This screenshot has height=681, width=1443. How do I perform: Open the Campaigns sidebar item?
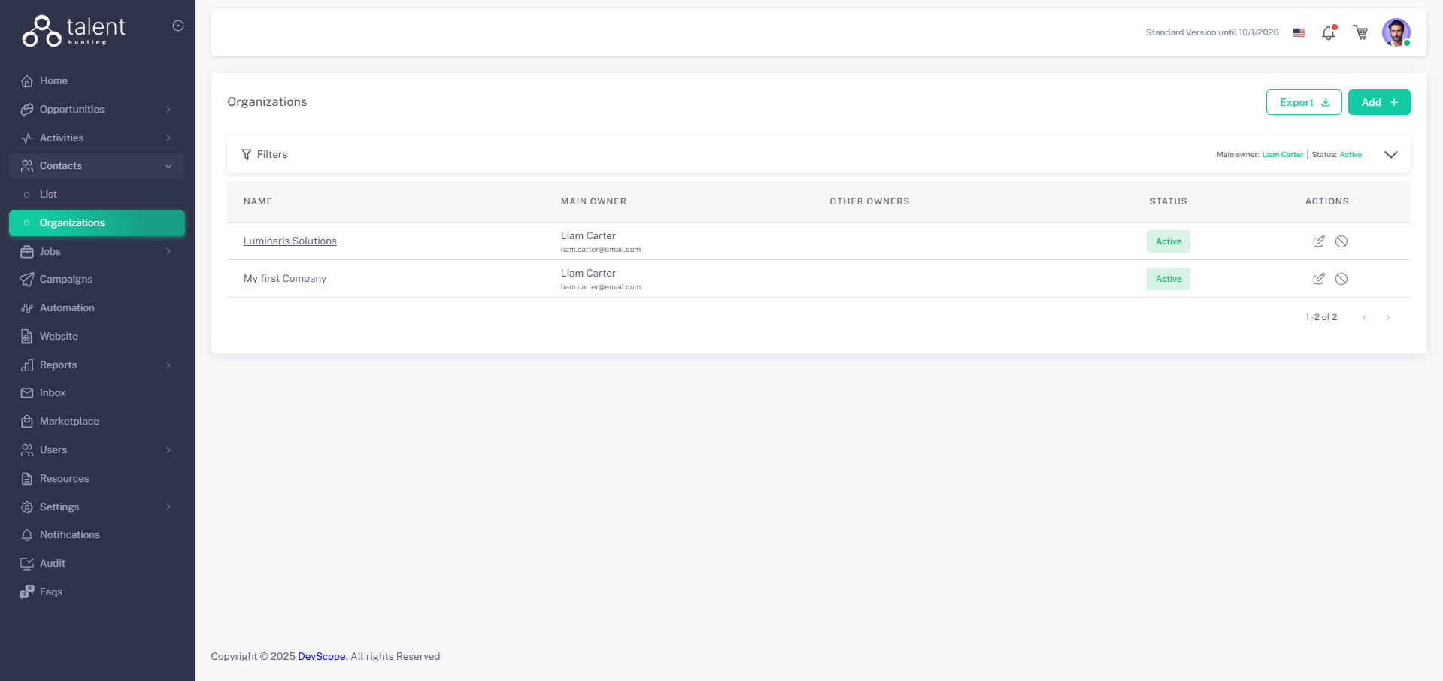(66, 280)
